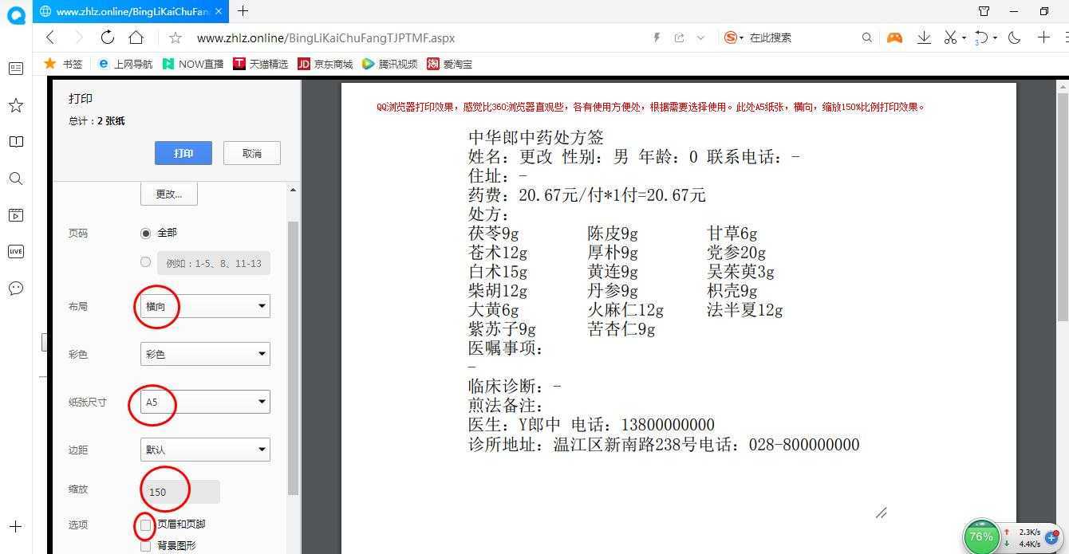This screenshot has height=554, width=1069.
Task: Open the video panel icon in sidebar
Action: pyautogui.click(x=16, y=215)
